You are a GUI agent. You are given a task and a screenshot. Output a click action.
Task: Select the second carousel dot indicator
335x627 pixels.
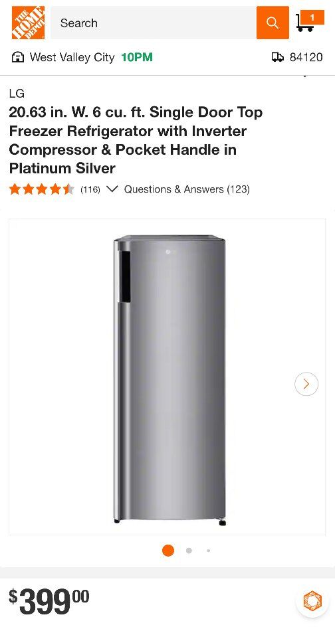pyautogui.click(x=189, y=551)
